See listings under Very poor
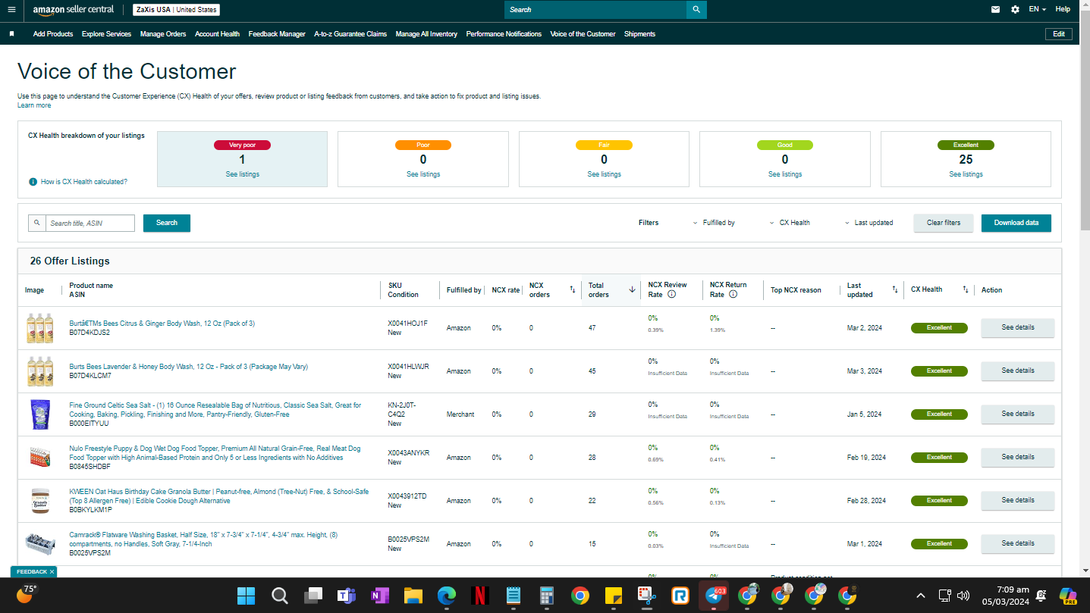 click(x=243, y=174)
